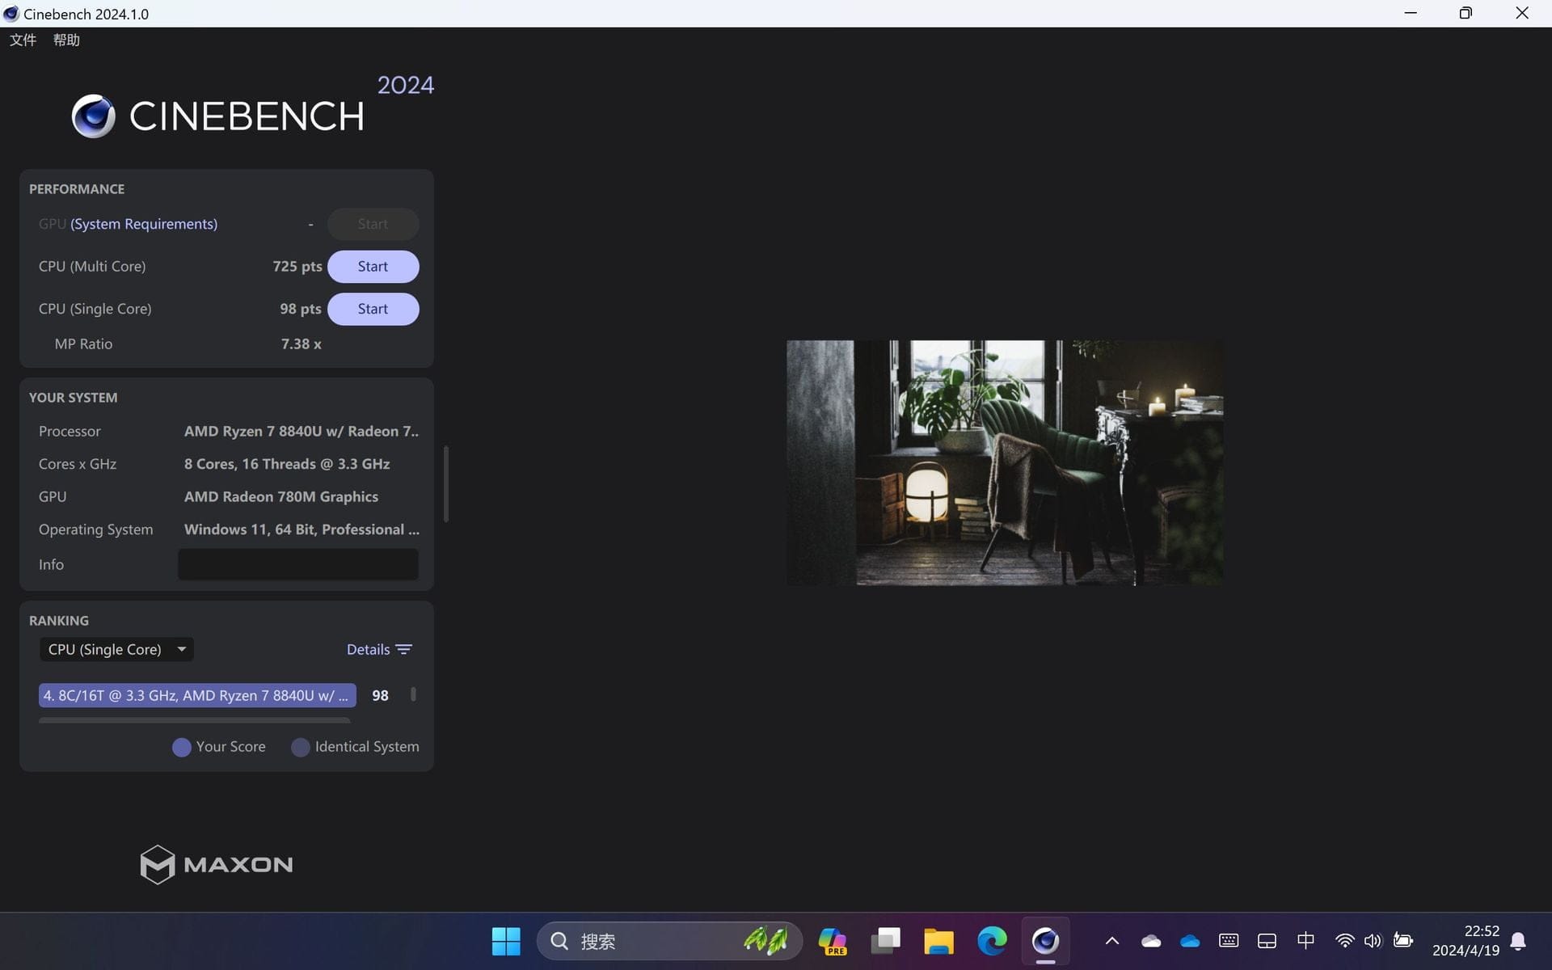Click the virtual touchpad tray icon
Screen dimensions: 1552x970
click(x=1267, y=941)
